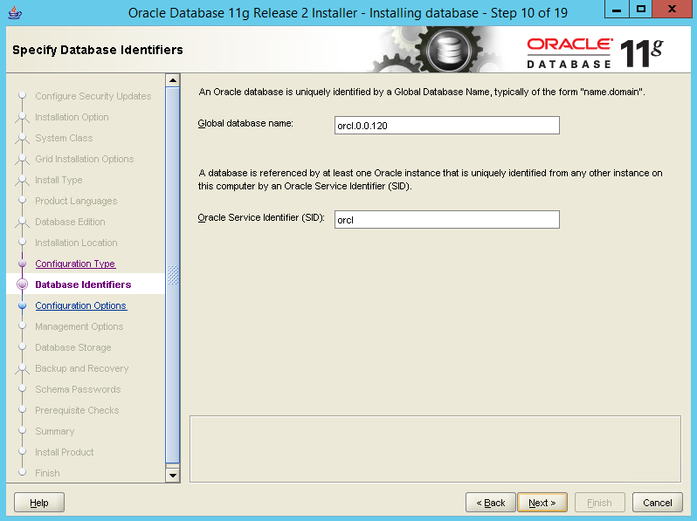This screenshot has height=521, width=697.
Task: Click the 'Oracle Service Identifier (SID):' label
Action: (261, 217)
